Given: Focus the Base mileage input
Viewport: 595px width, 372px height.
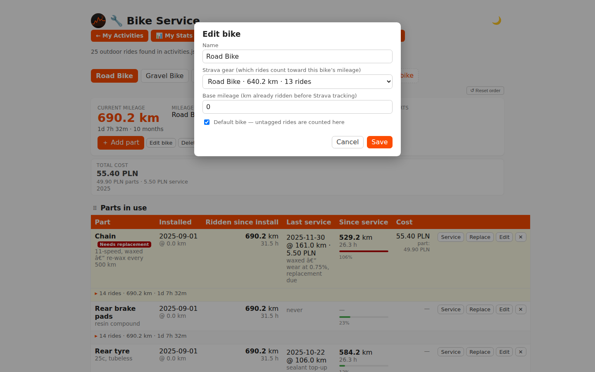Looking at the screenshot, I should pyautogui.click(x=297, y=107).
